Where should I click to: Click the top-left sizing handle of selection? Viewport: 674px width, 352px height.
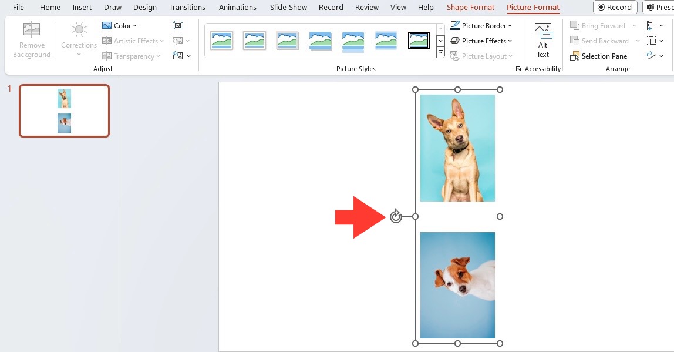[415, 89]
